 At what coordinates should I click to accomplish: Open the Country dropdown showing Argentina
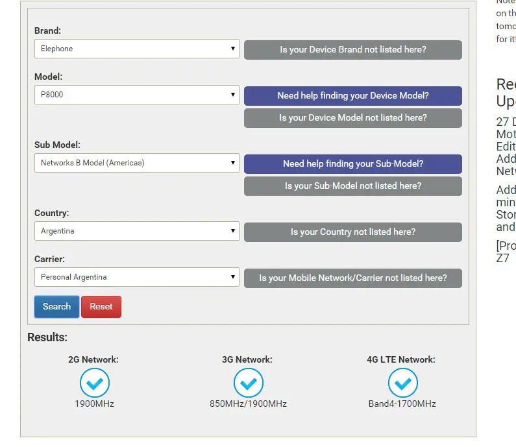pos(136,231)
